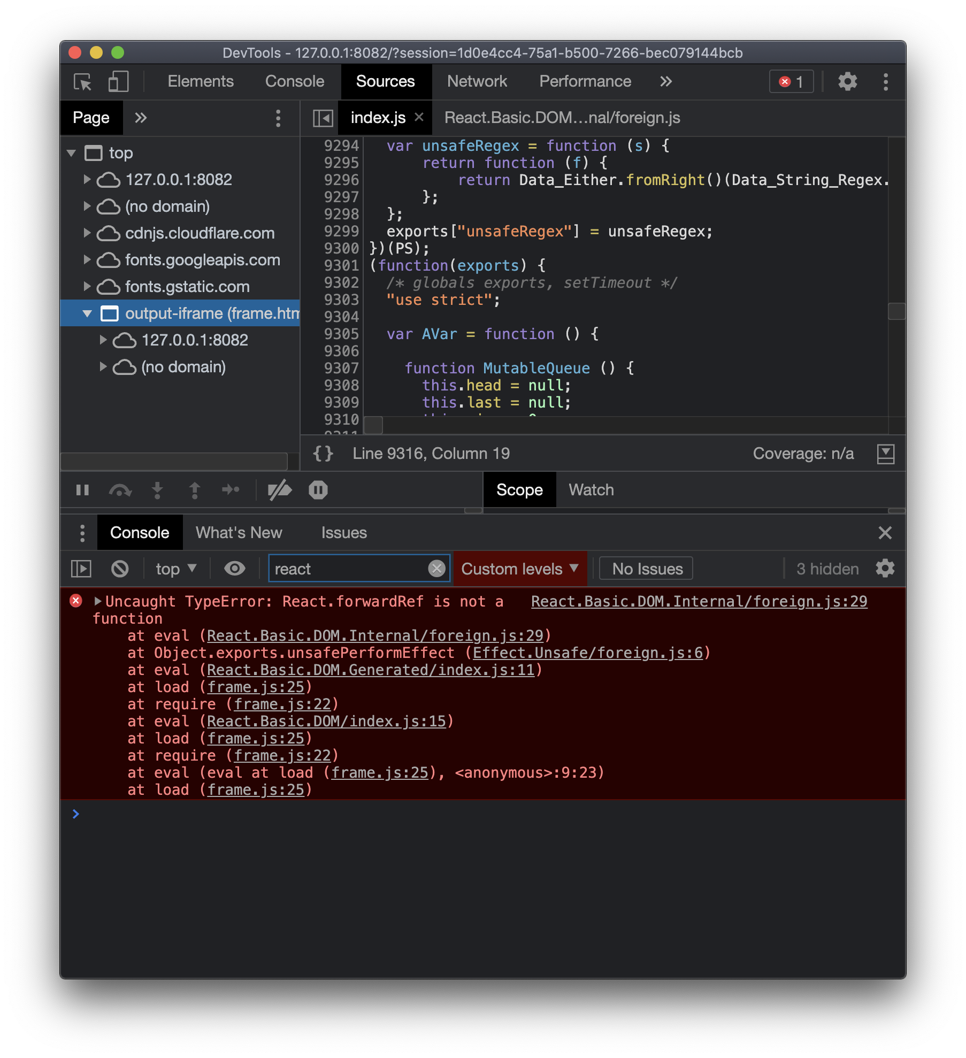The image size is (966, 1058).
Task: Collapse the output-iframe frame node
Action: (x=87, y=313)
